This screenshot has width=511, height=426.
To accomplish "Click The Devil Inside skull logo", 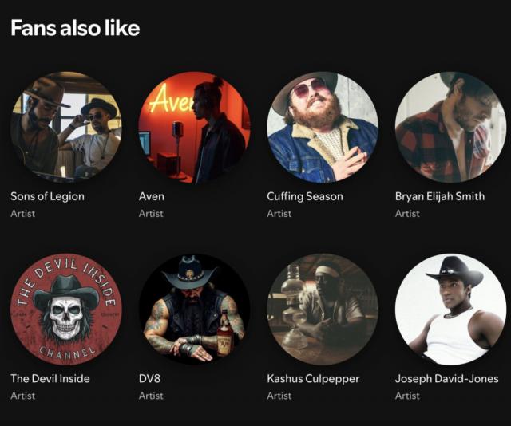I will pos(66,309).
